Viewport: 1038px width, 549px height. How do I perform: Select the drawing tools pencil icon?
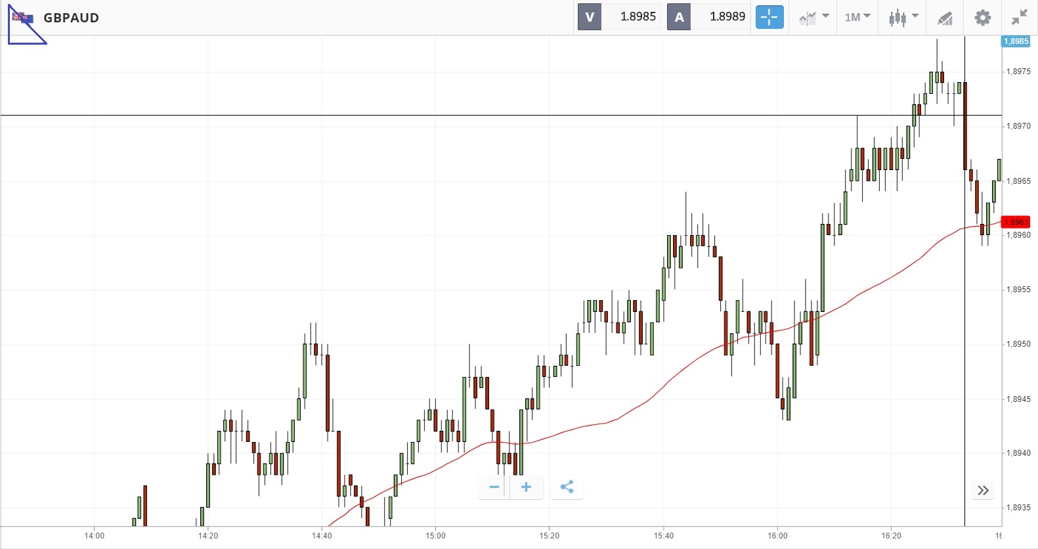click(x=945, y=18)
